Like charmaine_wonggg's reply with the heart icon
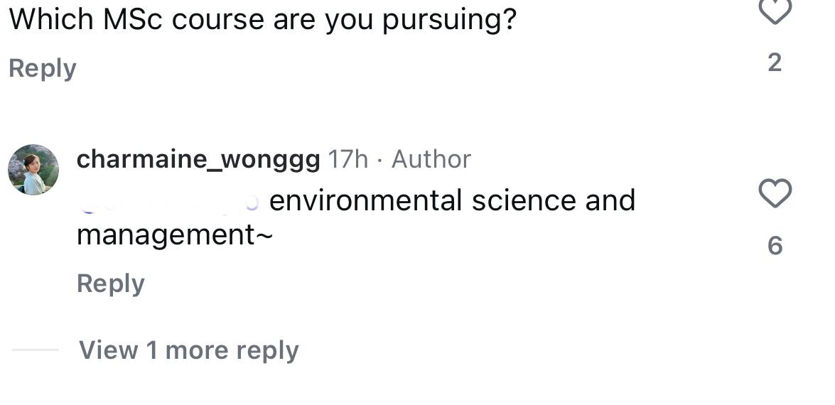The image size is (835, 405). click(775, 193)
